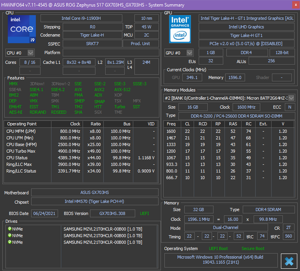Click the Secure Boot status text
Viewport: 300px width, 271px height.
click(x=254, y=248)
